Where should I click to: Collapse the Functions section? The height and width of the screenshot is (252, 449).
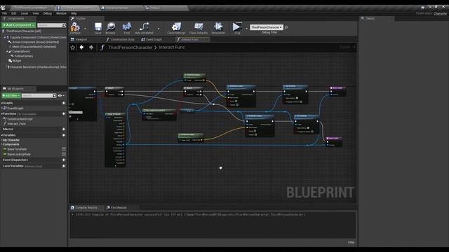click(x=1, y=113)
